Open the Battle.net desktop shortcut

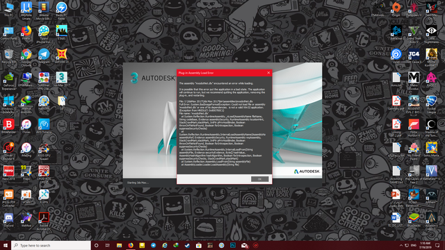(396, 33)
